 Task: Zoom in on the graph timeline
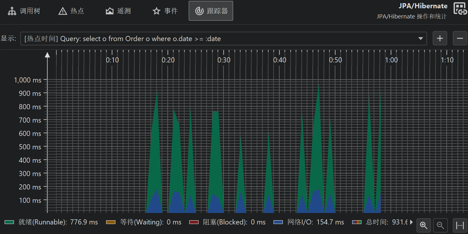(x=424, y=225)
